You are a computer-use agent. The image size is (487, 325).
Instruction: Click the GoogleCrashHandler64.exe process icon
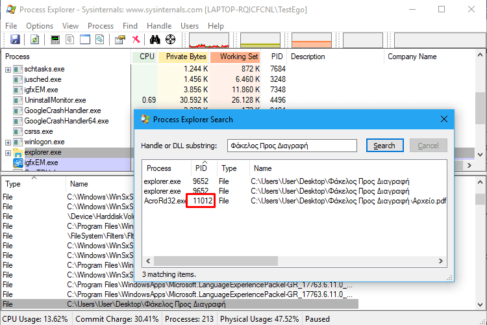point(18,121)
